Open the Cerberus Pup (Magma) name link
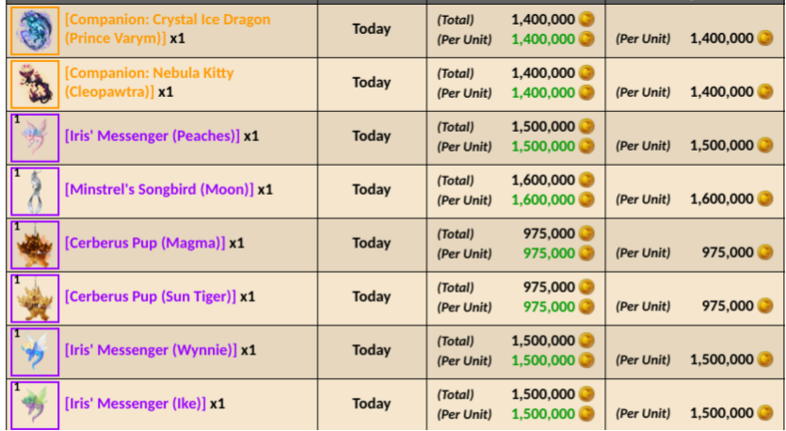Viewport: 786px width, 431px height. 145,243
